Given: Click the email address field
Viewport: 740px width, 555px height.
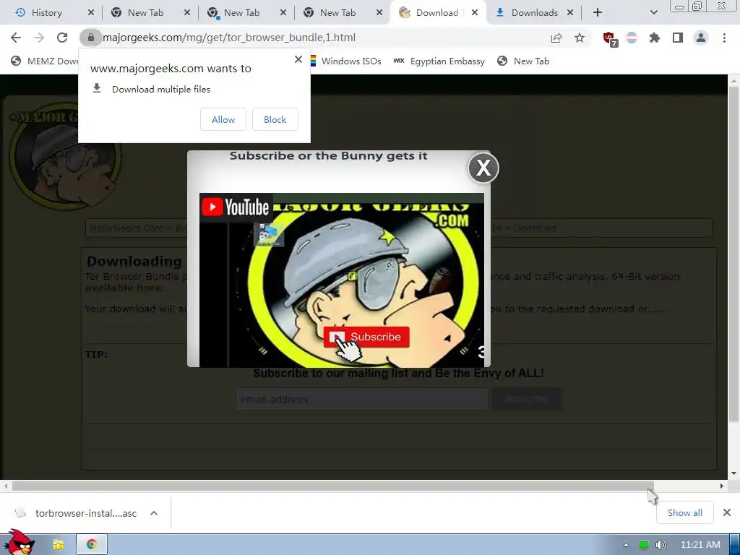Looking at the screenshot, I should tap(361, 399).
